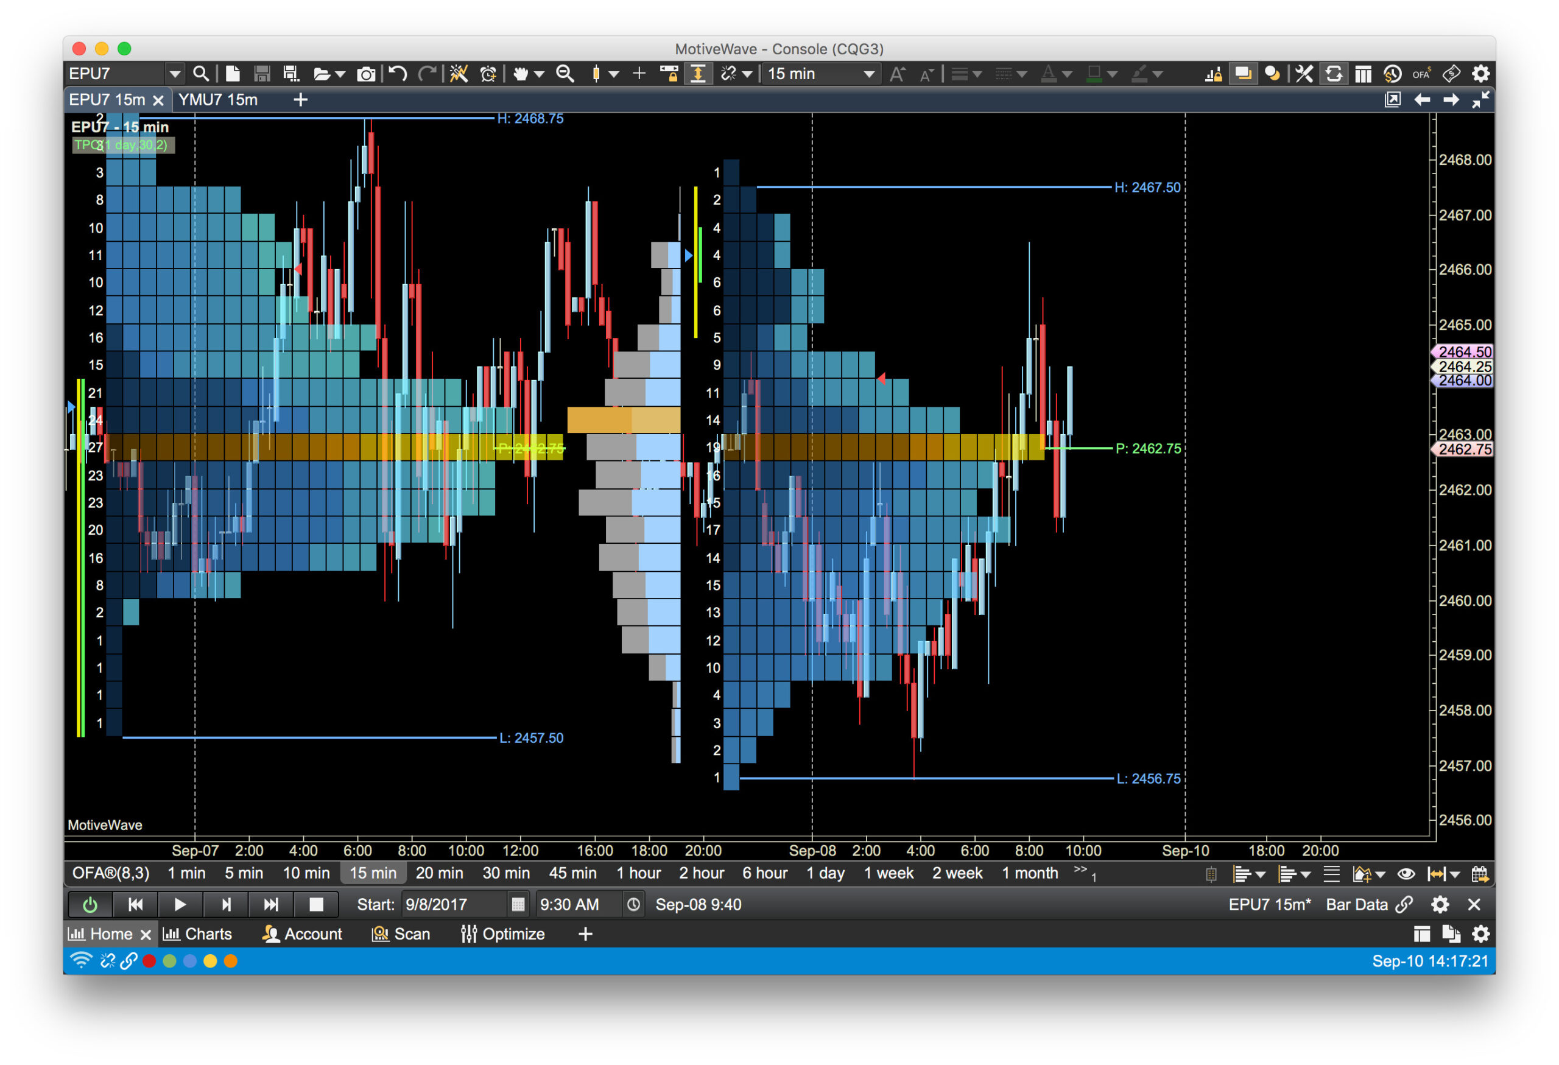Toggle the Bar Data link icon
1559x1065 pixels.
pyautogui.click(x=1404, y=905)
